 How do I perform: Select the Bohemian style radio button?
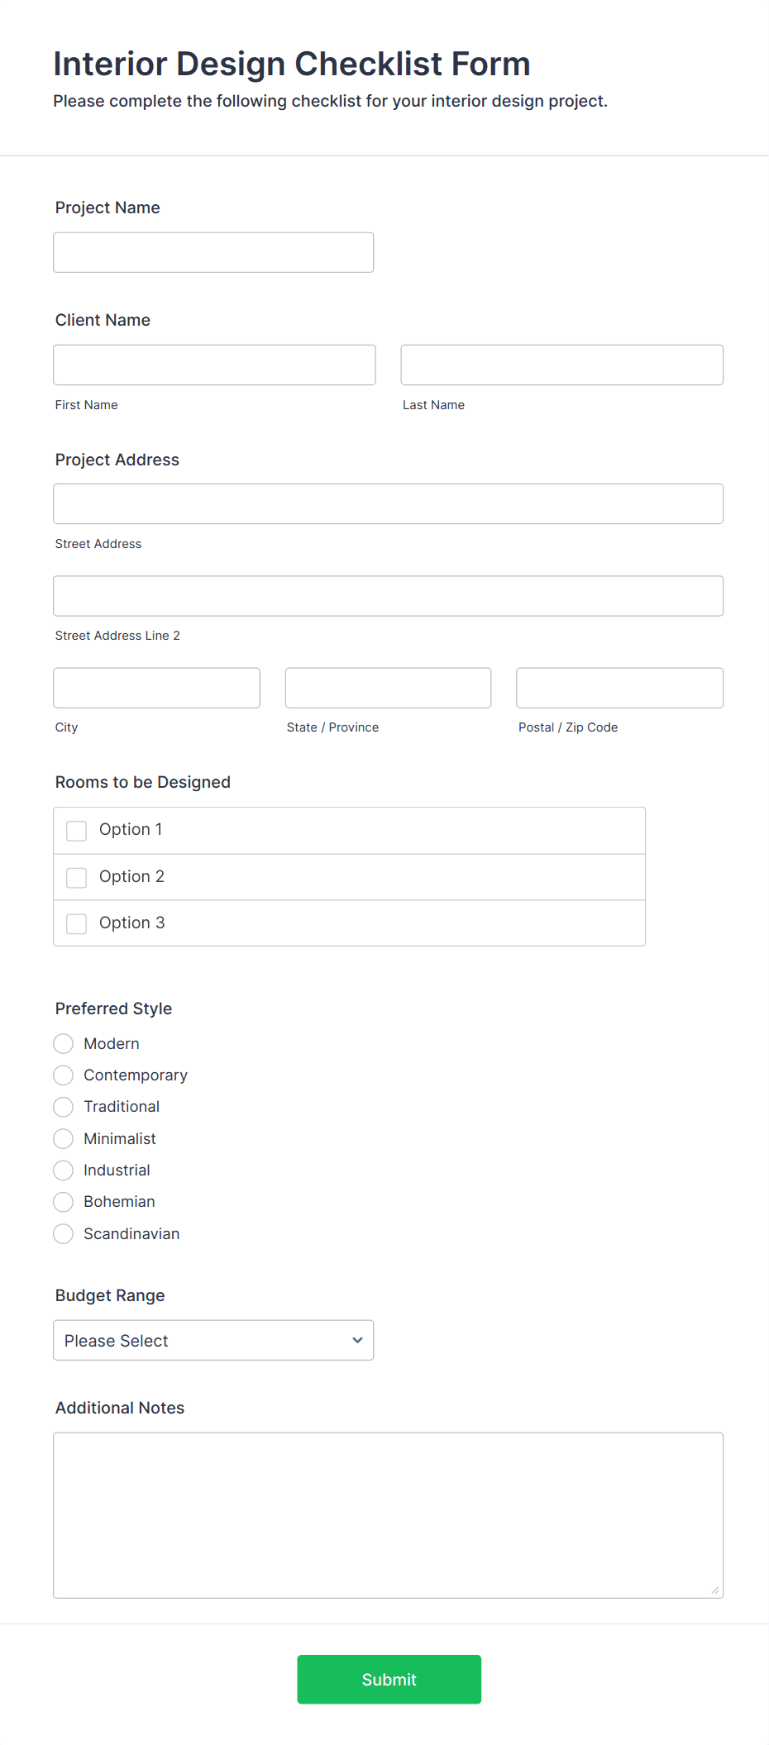[x=63, y=1201]
